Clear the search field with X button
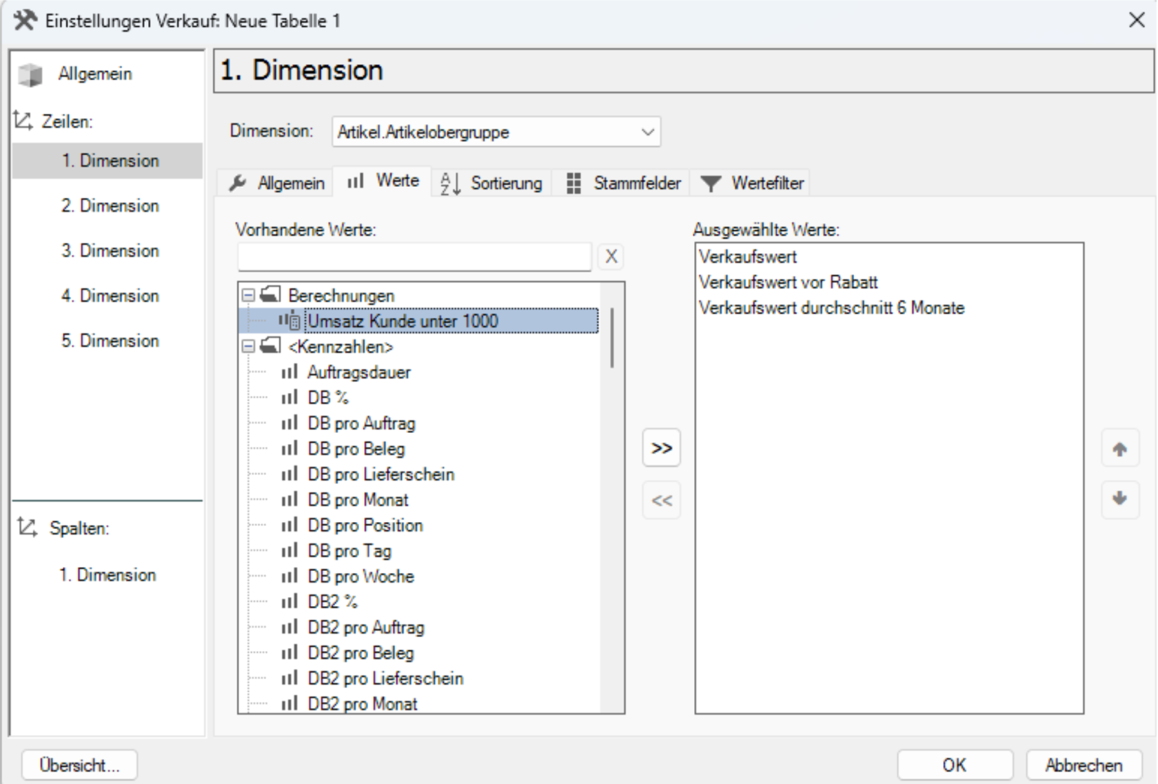 pyautogui.click(x=611, y=257)
